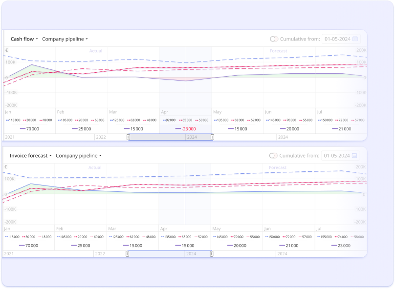This screenshot has height=289, width=395.
Task: Toggle Cumulative switch in Invoice forecast panel
Action: 273,156
